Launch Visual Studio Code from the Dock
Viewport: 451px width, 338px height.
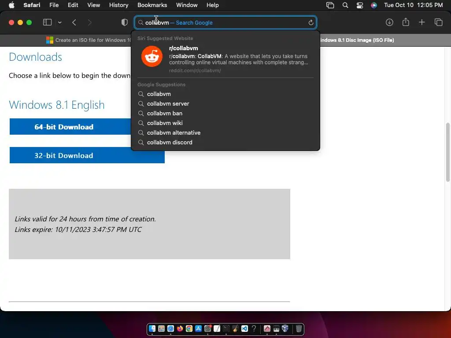coord(244,328)
